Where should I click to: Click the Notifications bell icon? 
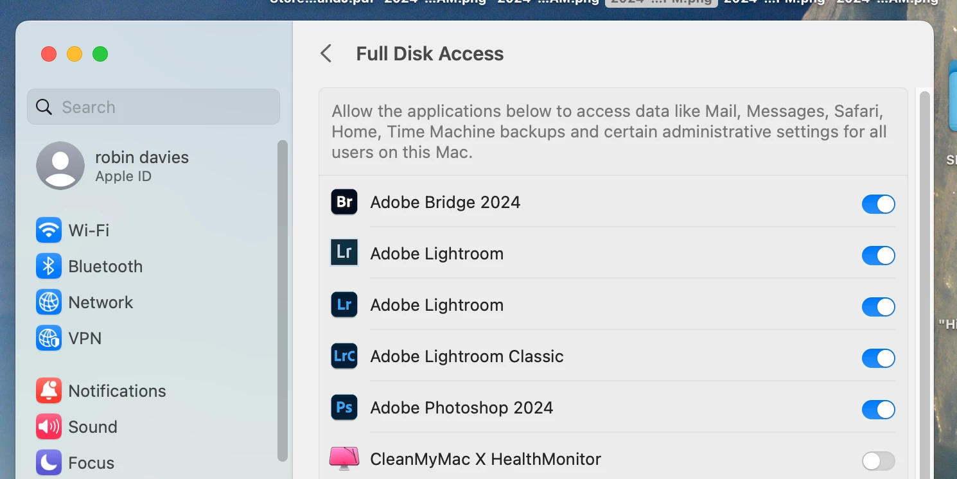point(49,390)
